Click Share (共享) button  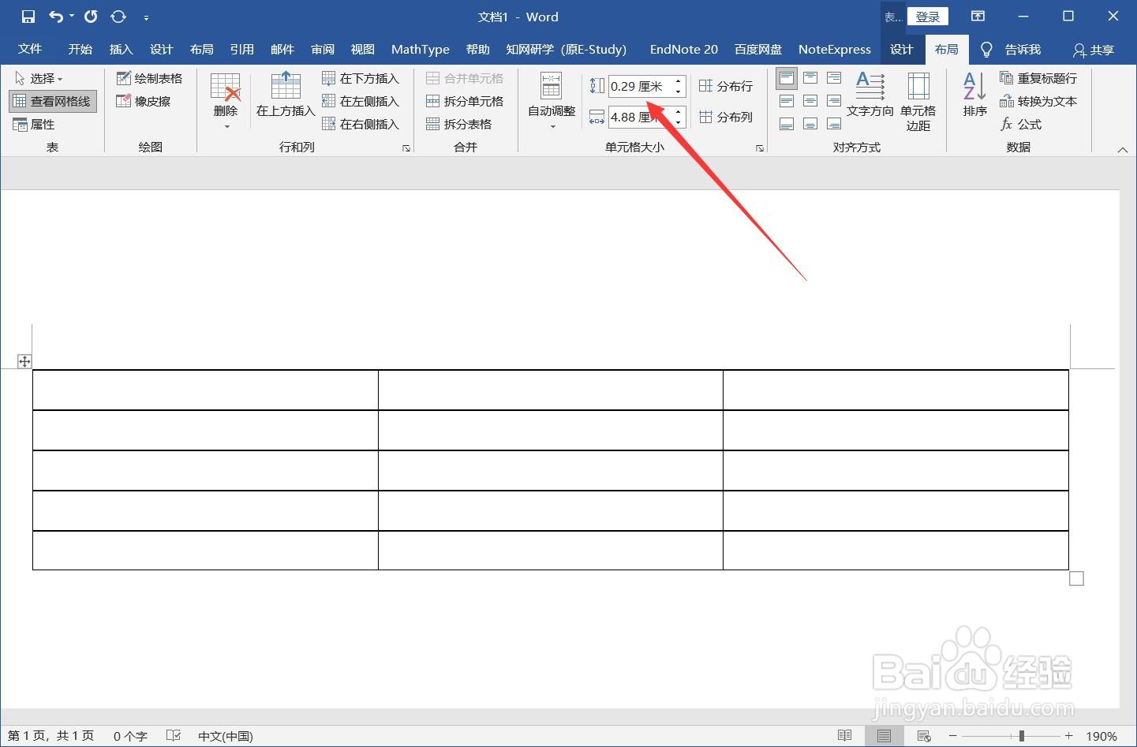click(1094, 50)
